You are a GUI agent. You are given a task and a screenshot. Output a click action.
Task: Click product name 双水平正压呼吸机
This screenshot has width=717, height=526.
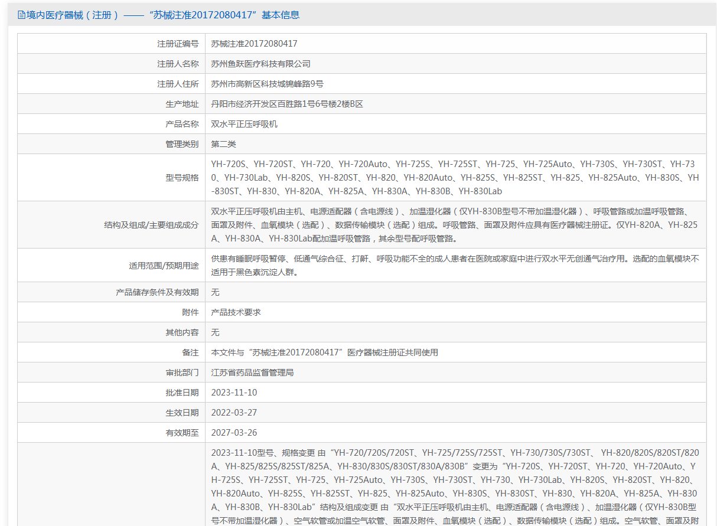tap(245, 124)
